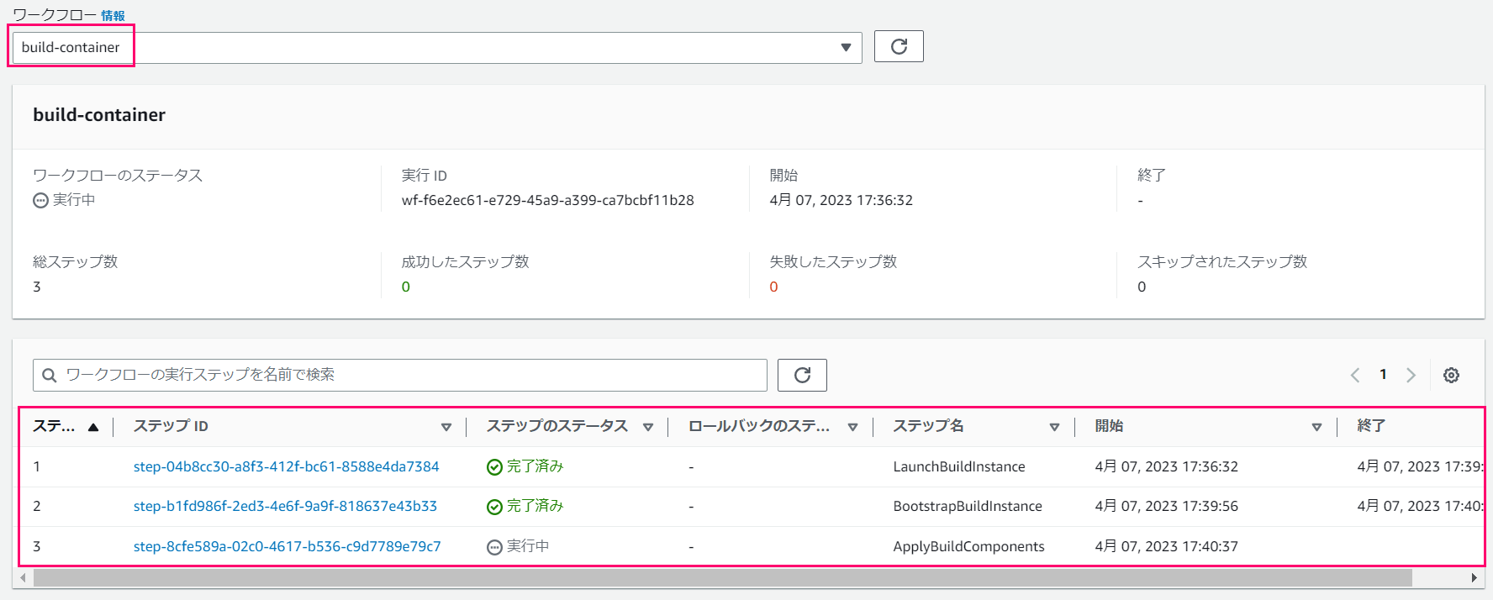
Task: Select ApplyBuildComponents step name cell
Action: pos(968,546)
